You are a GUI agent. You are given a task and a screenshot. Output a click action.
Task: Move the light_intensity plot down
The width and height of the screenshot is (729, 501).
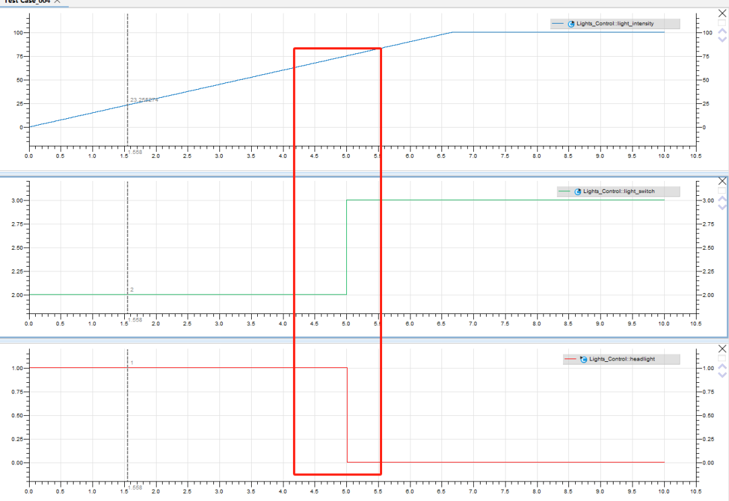click(722, 39)
